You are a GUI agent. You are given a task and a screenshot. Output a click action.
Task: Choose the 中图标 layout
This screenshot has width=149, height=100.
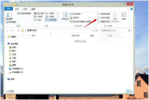tap(39, 17)
